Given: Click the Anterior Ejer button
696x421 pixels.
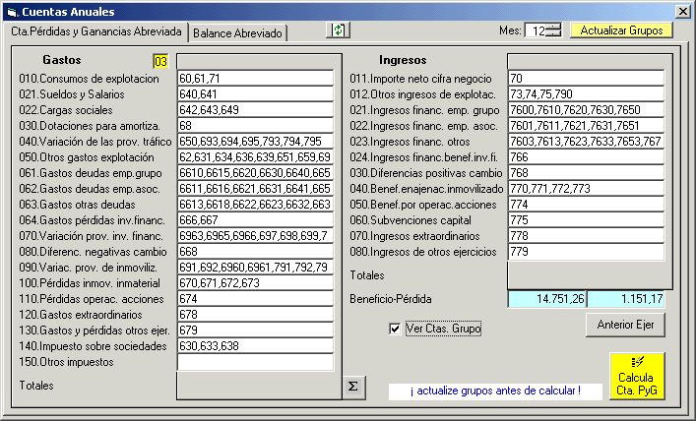Looking at the screenshot, I should tap(626, 324).
